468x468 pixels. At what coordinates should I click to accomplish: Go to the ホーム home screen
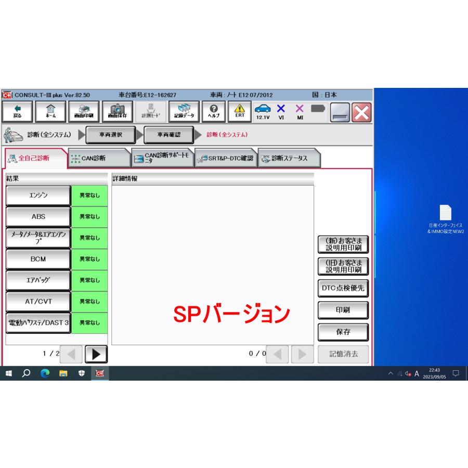[x=50, y=111]
